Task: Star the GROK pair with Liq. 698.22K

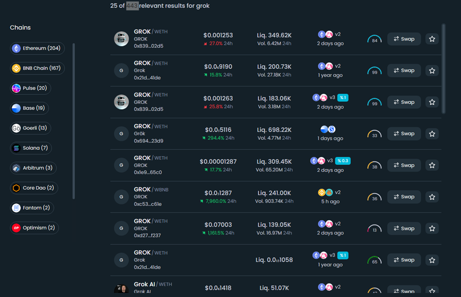Action: (x=432, y=133)
